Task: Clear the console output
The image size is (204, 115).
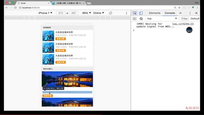Action: point(141,19)
